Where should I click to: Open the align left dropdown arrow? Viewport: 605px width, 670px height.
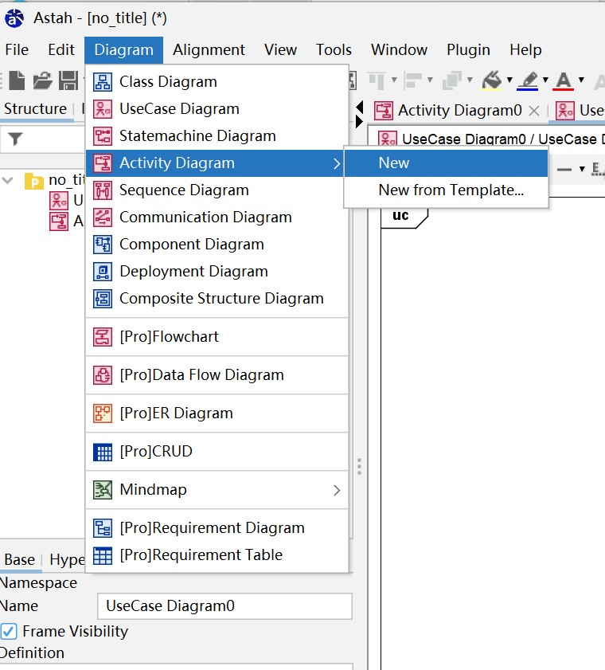tap(430, 80)
